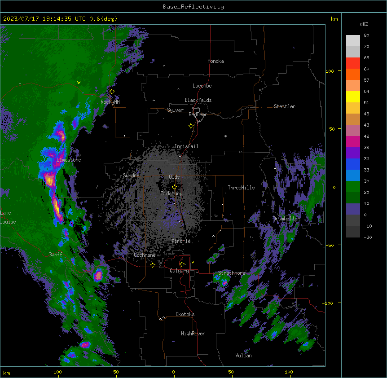Click the Sundre map label
This screenshot has height=378, width=387.
tap(131, 176)
